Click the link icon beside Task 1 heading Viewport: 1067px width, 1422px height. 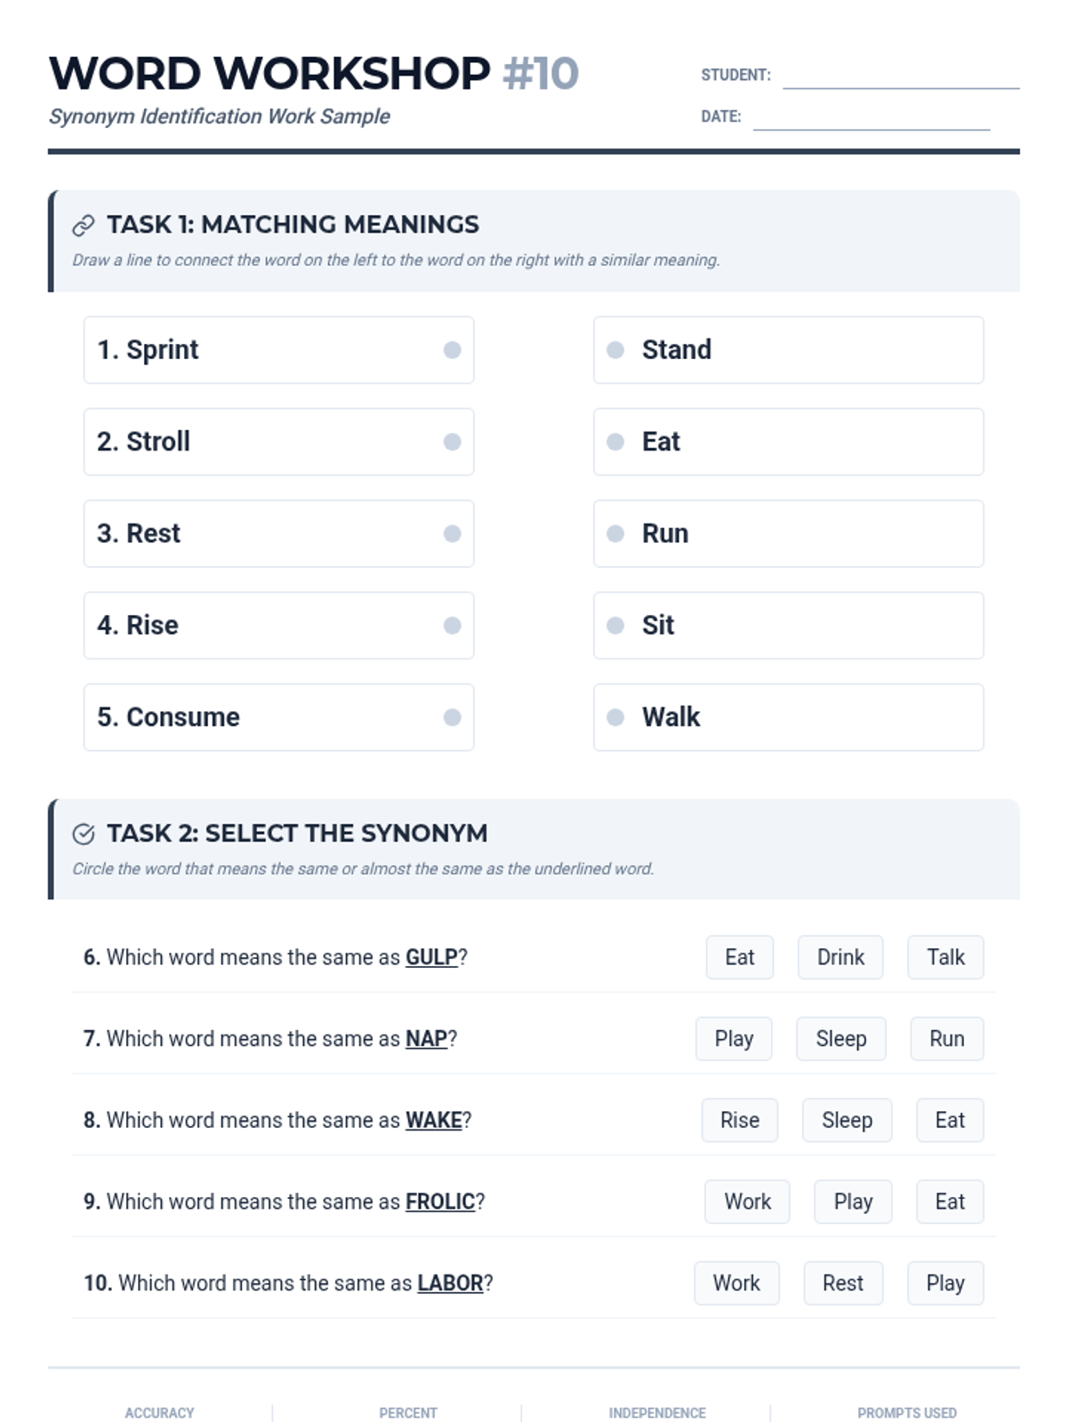pos(83,226)
